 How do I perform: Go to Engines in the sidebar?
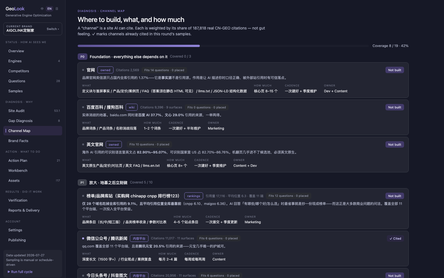point(33,61)
